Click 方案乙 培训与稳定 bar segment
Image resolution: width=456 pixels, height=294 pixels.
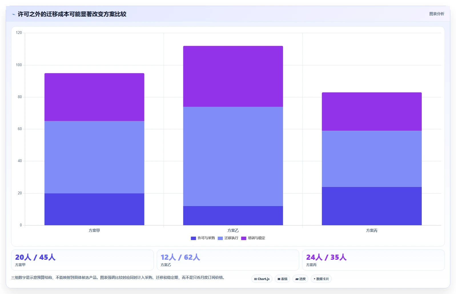(233, 76)
